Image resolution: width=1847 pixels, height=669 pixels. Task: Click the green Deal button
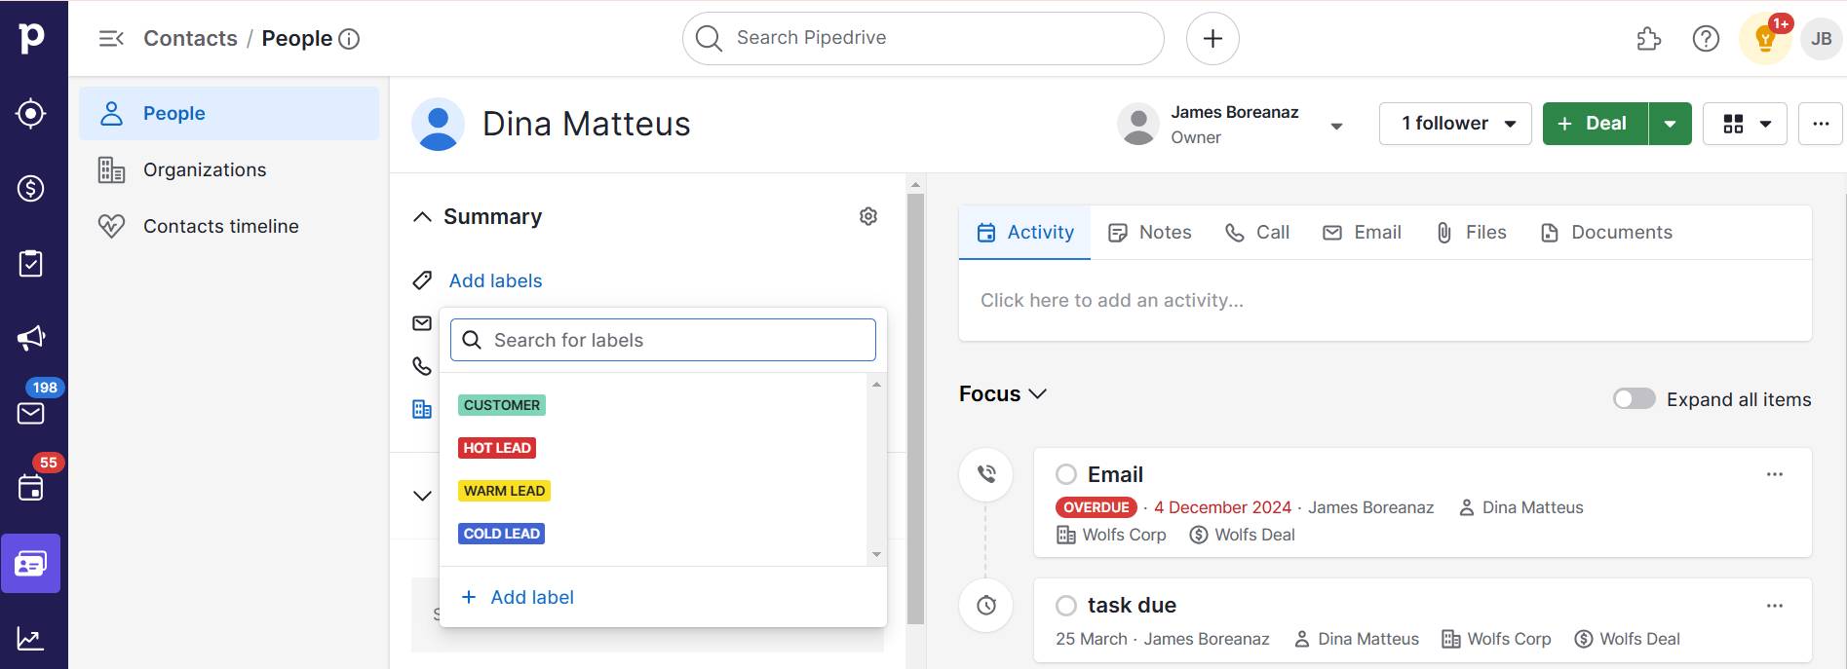click(x=1595, y=124)
